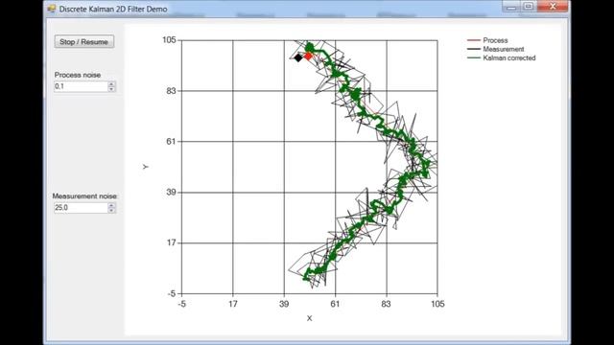The height and width of the screenshot is (345, 614).
Task: Click the "Process noise" label
Action: [x=78, y=75]
